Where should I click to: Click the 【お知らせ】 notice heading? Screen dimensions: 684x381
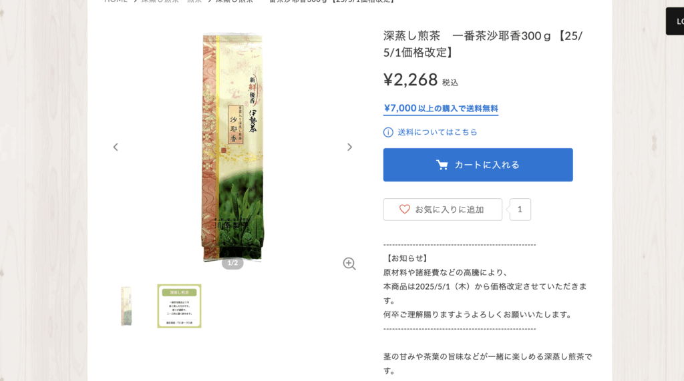407,258
